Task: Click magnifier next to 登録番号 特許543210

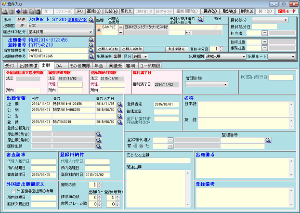Action: tap(91, 45)
